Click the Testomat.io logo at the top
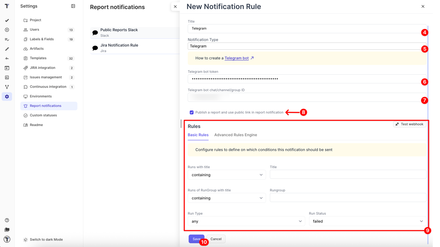440x247 pixels. [x=7, y=6]
